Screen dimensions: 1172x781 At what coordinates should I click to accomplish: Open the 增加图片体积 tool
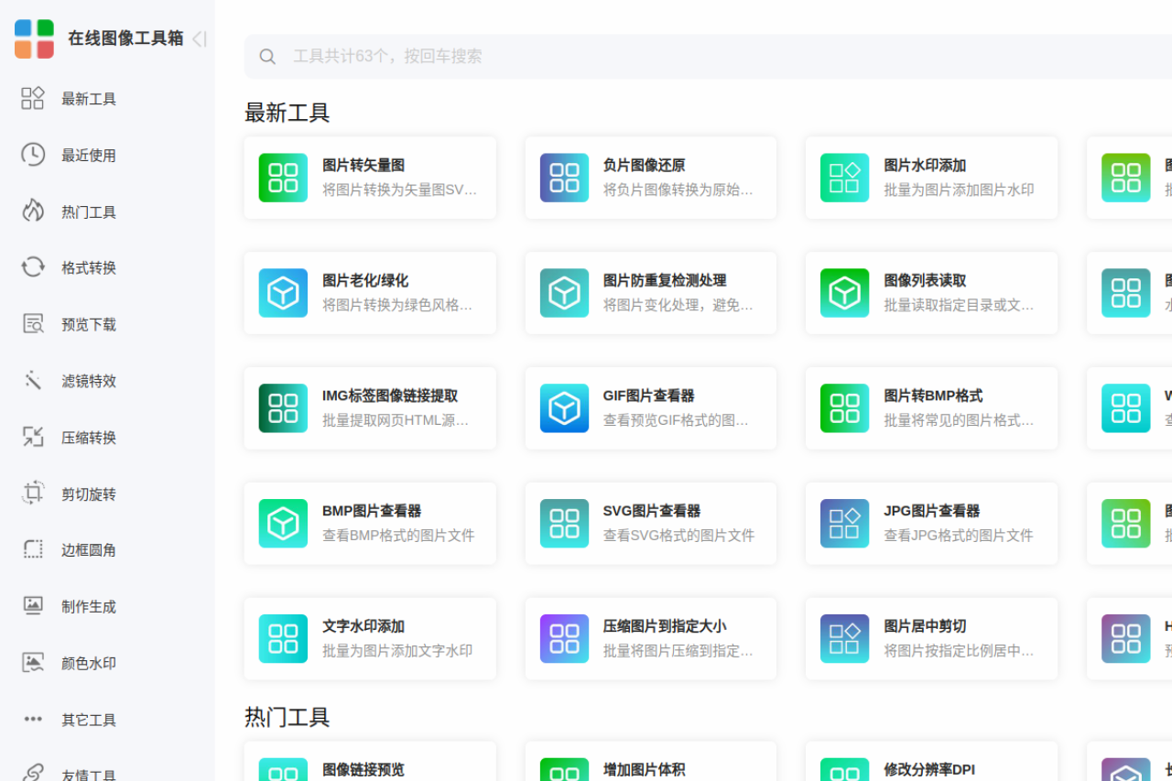pyautogui.click(x=651, y=761)
